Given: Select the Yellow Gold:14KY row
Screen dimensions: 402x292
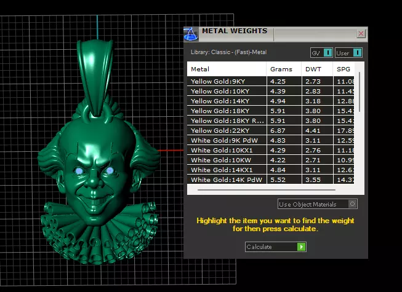Looking at the screenshot, I should pos(271,101).
